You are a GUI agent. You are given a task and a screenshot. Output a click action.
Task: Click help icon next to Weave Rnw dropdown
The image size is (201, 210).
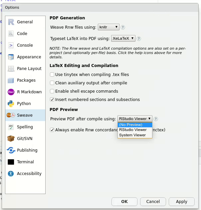pos(123,27)
